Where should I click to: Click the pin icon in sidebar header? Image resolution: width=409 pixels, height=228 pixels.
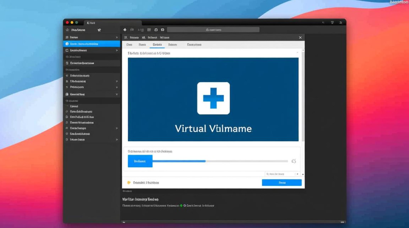click(x=99, y=30)
